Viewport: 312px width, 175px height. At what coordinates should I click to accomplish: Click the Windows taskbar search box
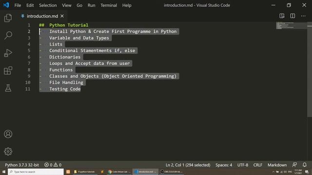click(36, 172)
